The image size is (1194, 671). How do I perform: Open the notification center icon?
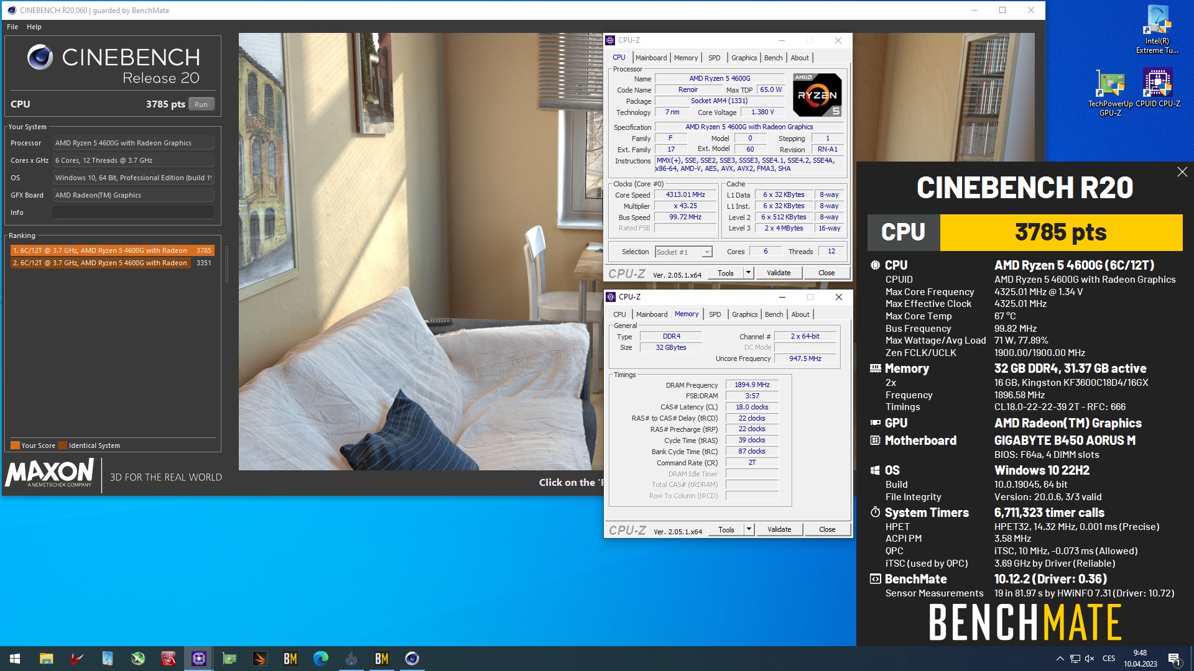click(1174, 659)
